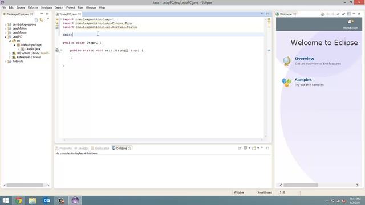Select LeapPC.java in Package Explorer

coord(33,49)
